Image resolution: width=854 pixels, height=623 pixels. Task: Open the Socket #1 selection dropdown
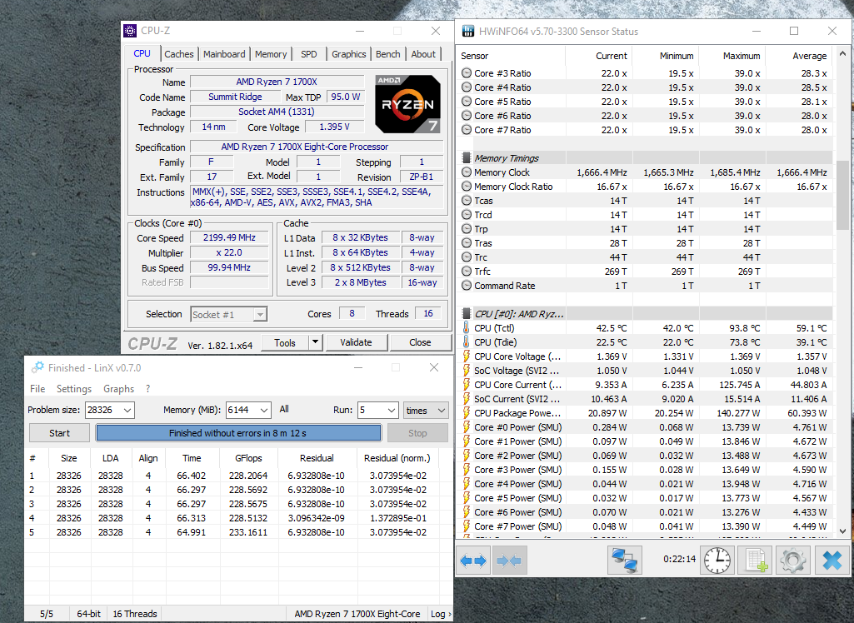click(260, 314)
